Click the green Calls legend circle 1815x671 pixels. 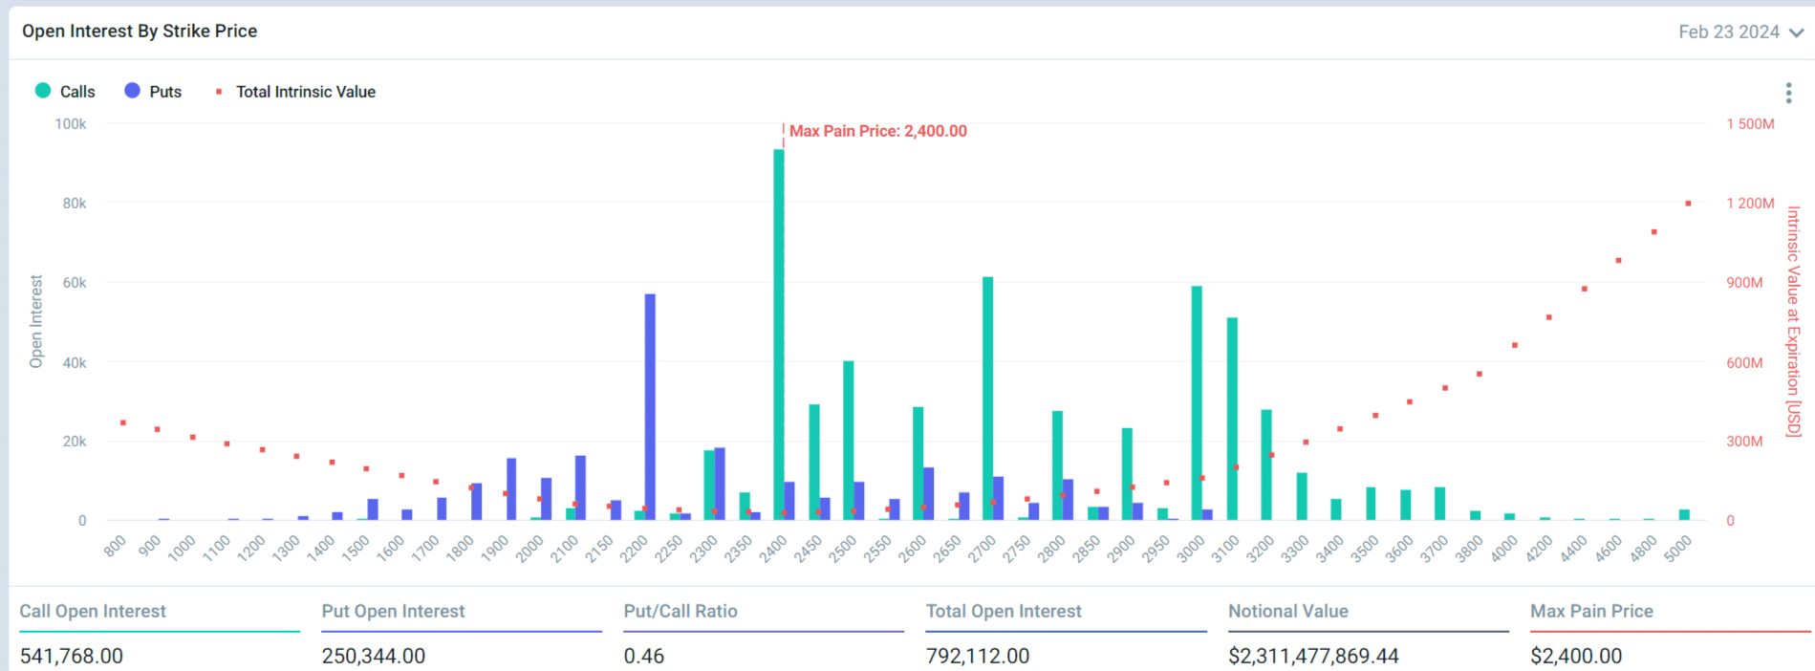coord(43,91)
